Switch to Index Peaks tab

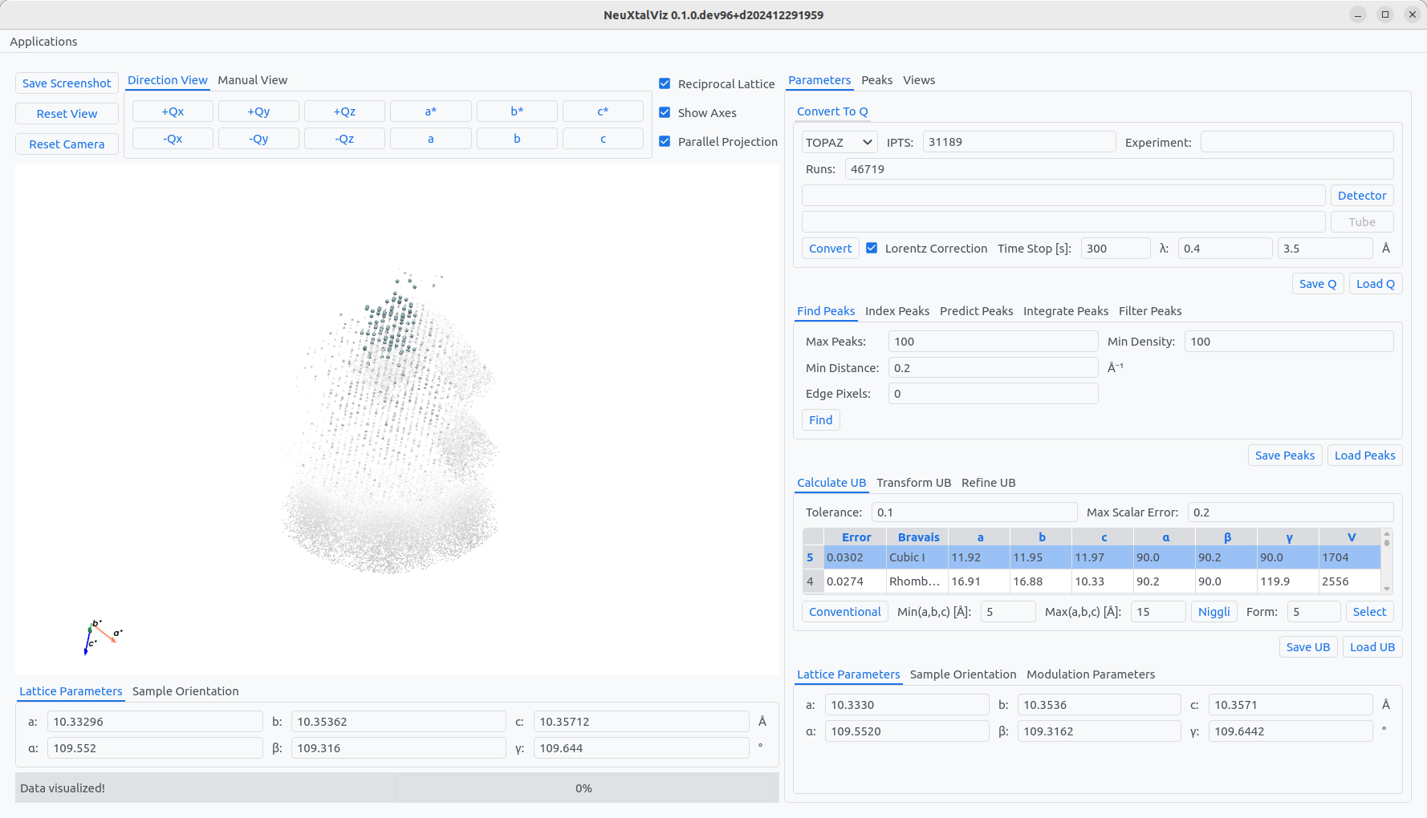(897, 311)
